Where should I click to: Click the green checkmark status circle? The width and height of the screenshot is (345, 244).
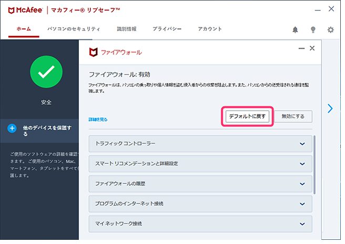pyautogui.click(x=46, y=72)
